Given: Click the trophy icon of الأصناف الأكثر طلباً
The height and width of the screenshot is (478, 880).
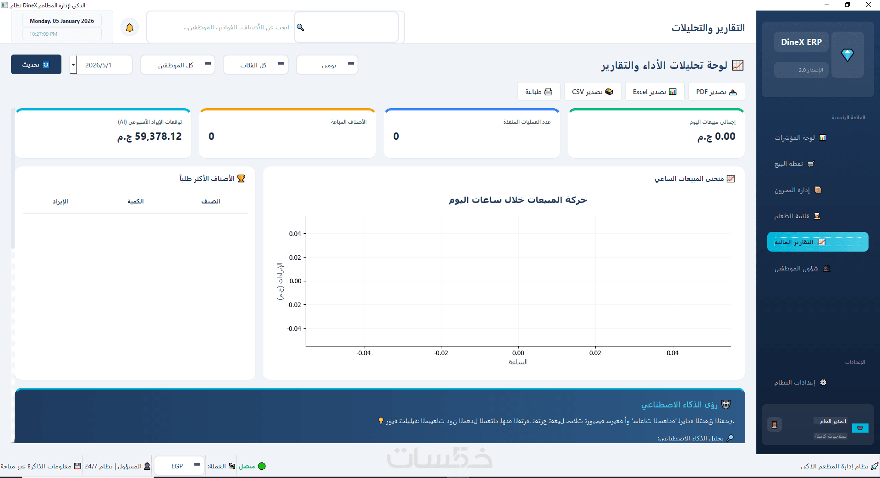Looking at the screenshot, I should point(241,178).
